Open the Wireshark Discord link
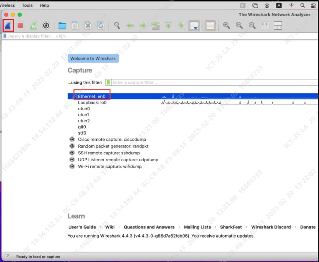319x262 pixels. 271,227
